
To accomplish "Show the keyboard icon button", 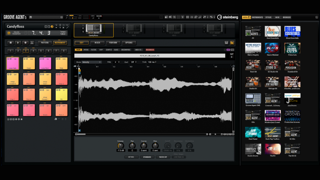I will pyautogui.click(x=226, y=43).
